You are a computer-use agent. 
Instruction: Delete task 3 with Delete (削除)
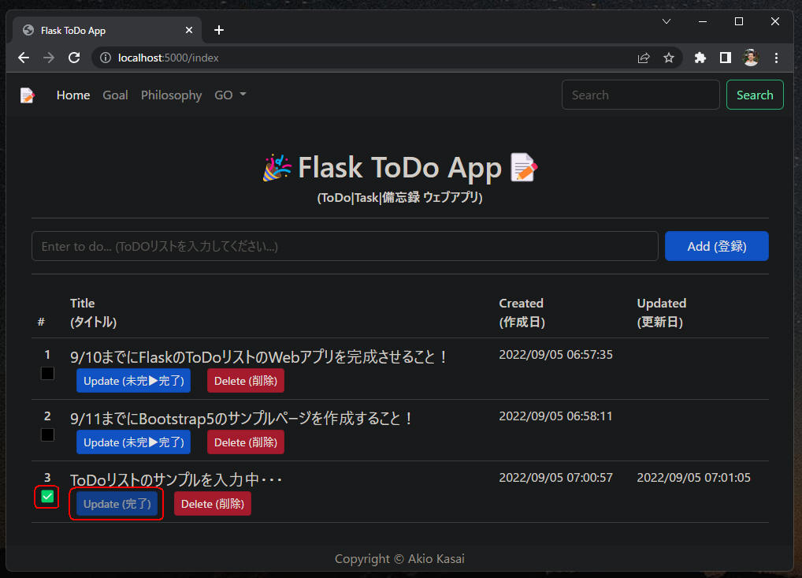click(212, 504)
